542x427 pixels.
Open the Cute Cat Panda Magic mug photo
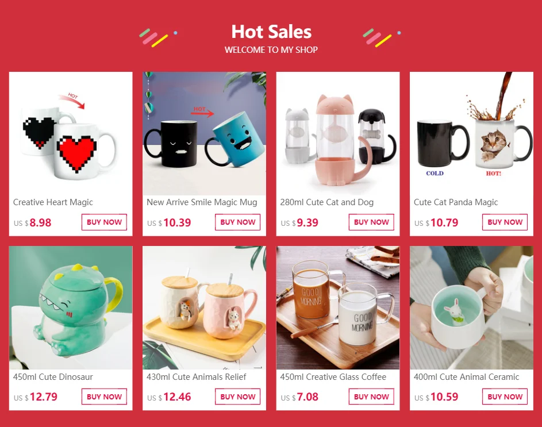(471, 133)
